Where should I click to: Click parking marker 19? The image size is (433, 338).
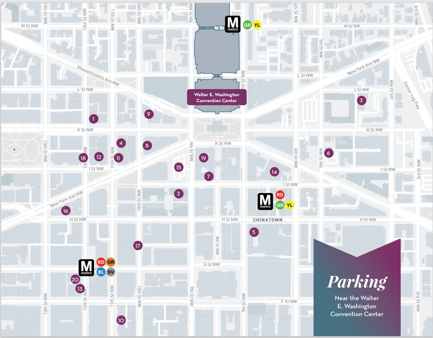(x=203, y=158)
